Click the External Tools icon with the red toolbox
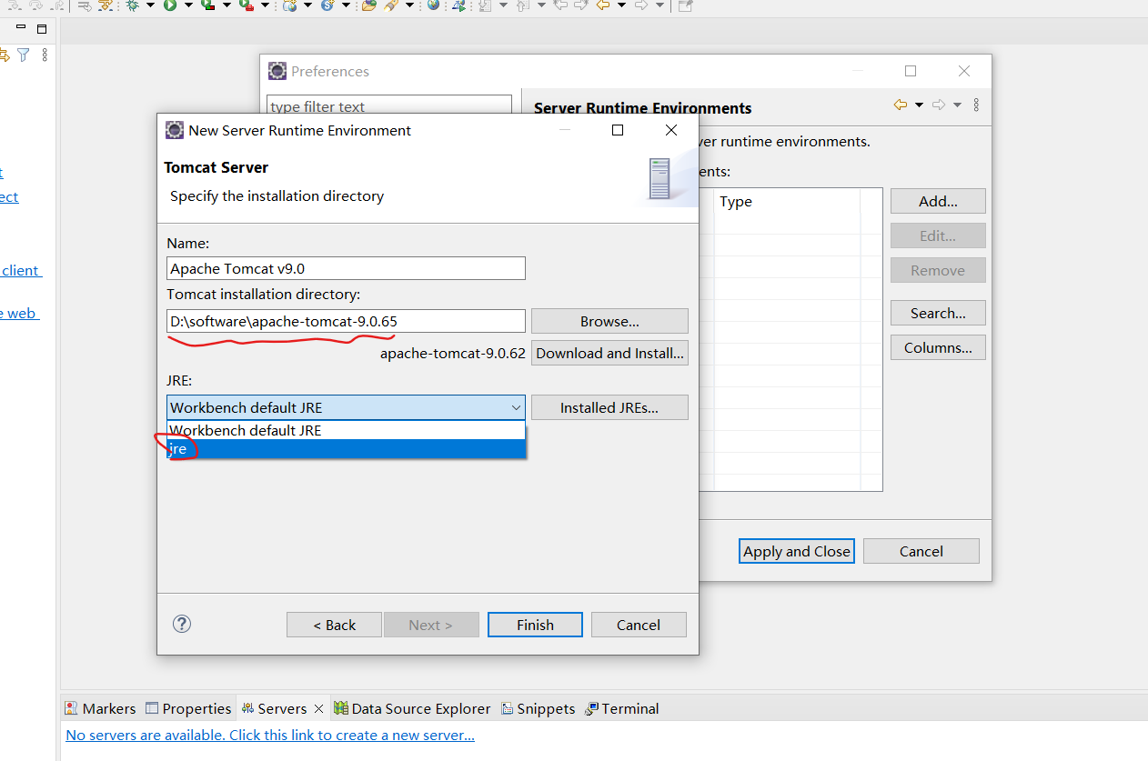Image resolution: width=1148 pixels, height=761 pixels. click(246, 5)
